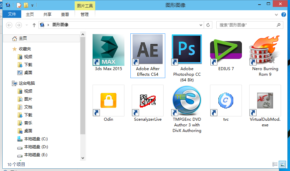Switch to large icons view button

283,165
